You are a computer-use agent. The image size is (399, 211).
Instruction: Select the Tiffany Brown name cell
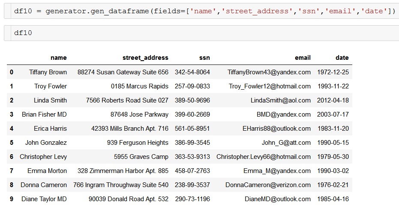click(x=48, y=72)
